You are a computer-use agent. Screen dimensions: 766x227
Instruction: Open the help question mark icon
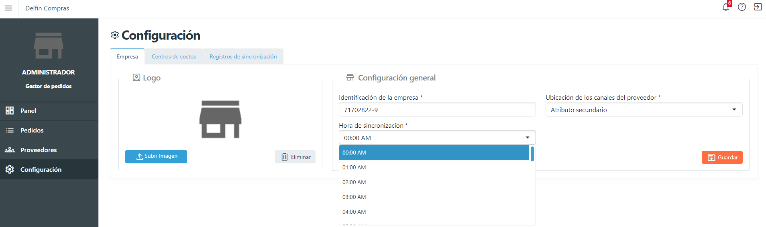[742, 7]
